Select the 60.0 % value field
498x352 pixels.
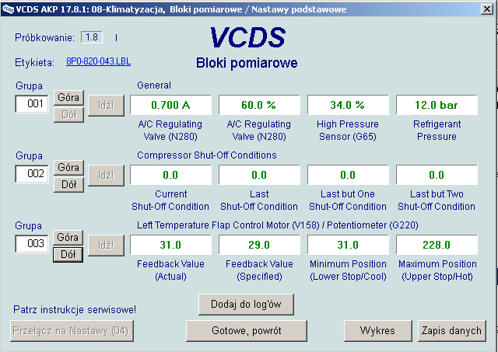tap(259, 105)
